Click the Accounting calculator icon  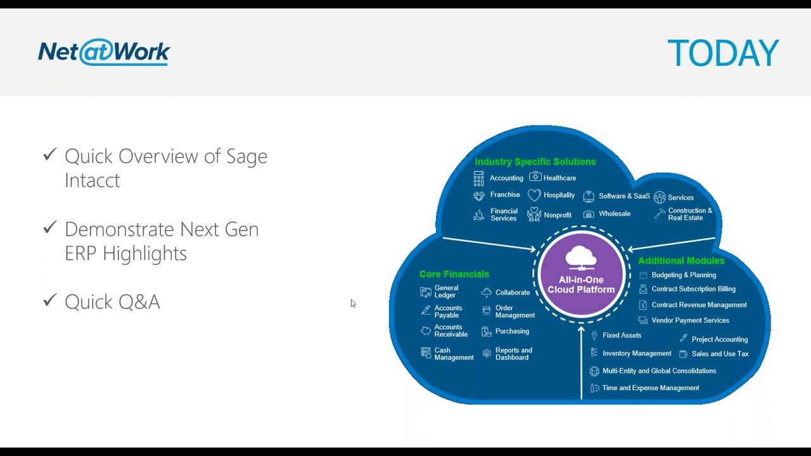pyautogui.click(x=478, y=178)
